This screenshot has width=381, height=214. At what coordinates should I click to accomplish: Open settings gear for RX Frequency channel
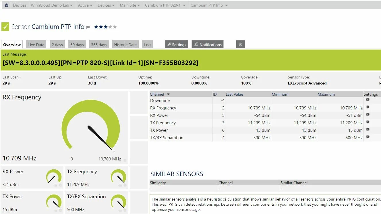tap(368, 107)
